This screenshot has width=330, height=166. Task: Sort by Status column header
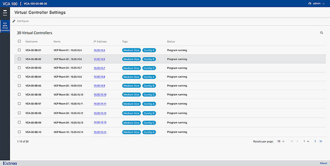tap(171, 41)
